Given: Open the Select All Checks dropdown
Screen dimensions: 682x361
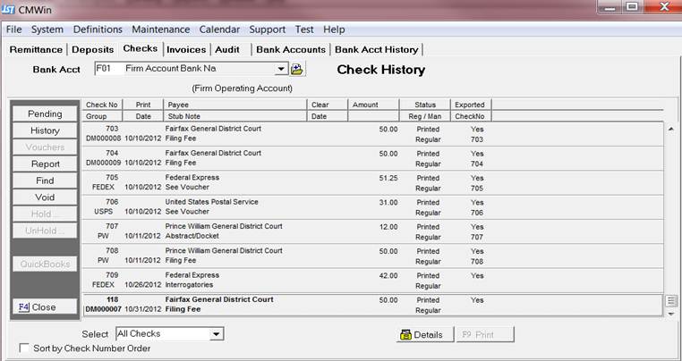Looking at the screenshot, I should 216,334.
